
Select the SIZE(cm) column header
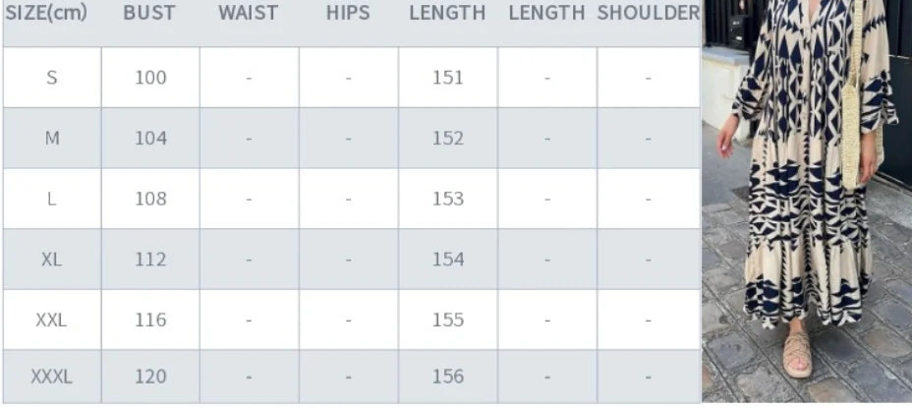pyautogui.click(x=47, y=13)
